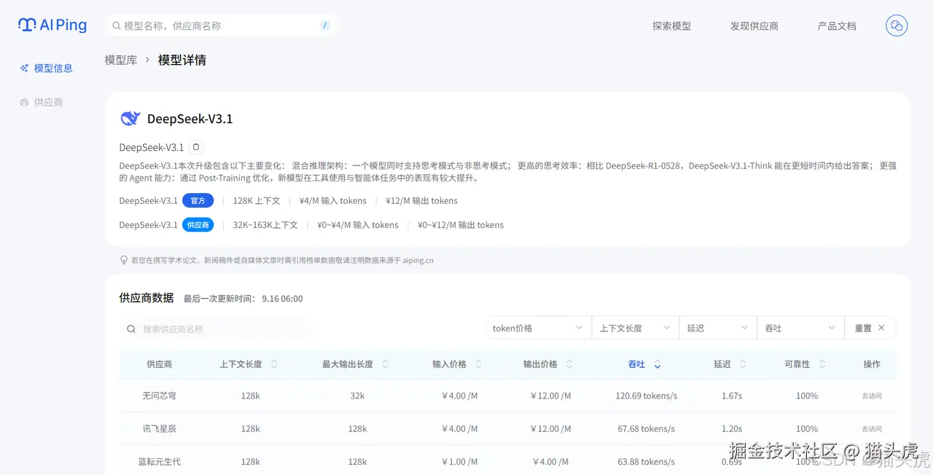The image size is (933, 475).
Task: Click the DeepSeek whale logo
Action: click(x=130, y=119)
